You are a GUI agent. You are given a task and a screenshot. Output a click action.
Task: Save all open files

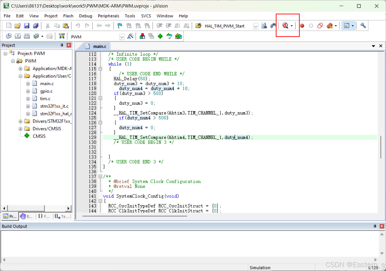point(36,26)
